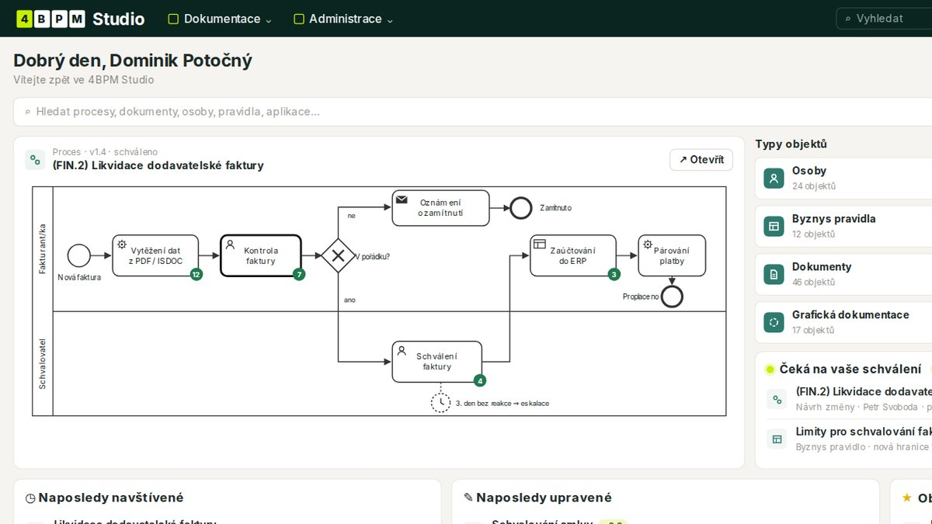
Task: Click the green badge 7 on Kontrola faktury
Action: [299, 274]
